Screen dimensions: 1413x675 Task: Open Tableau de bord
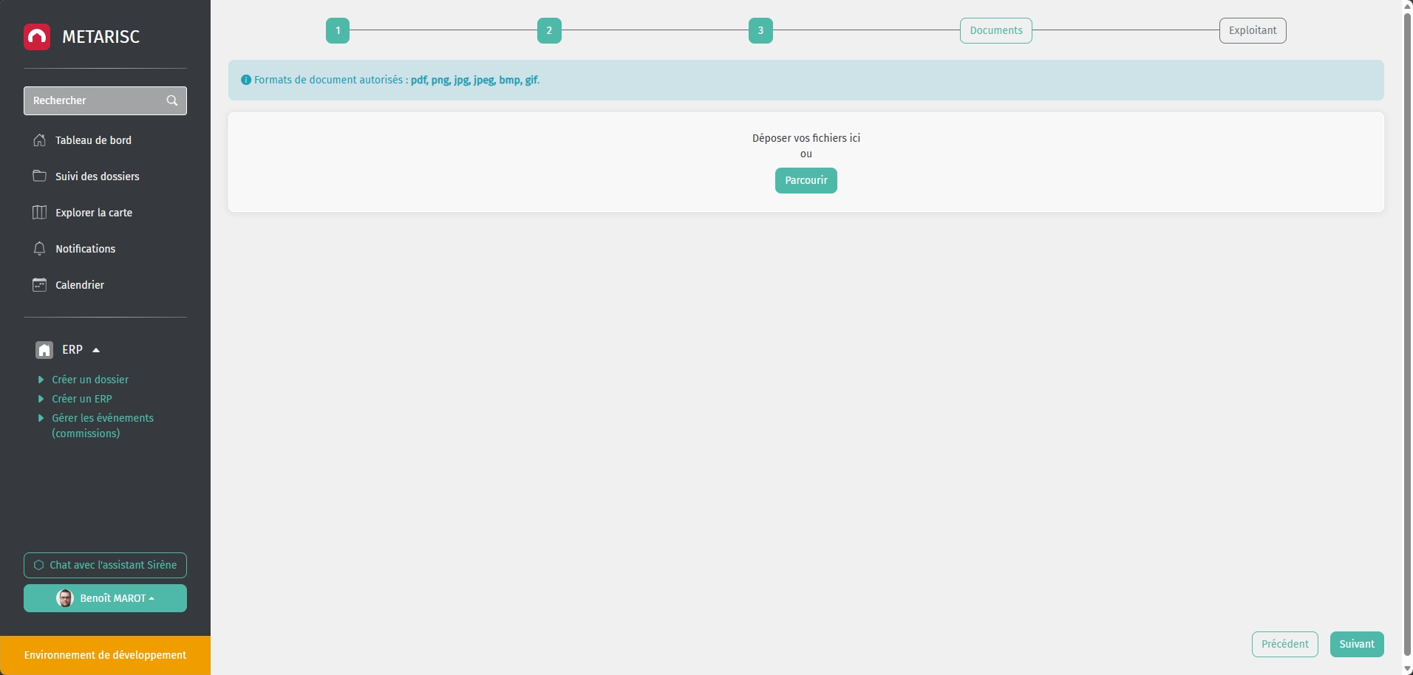93,140
